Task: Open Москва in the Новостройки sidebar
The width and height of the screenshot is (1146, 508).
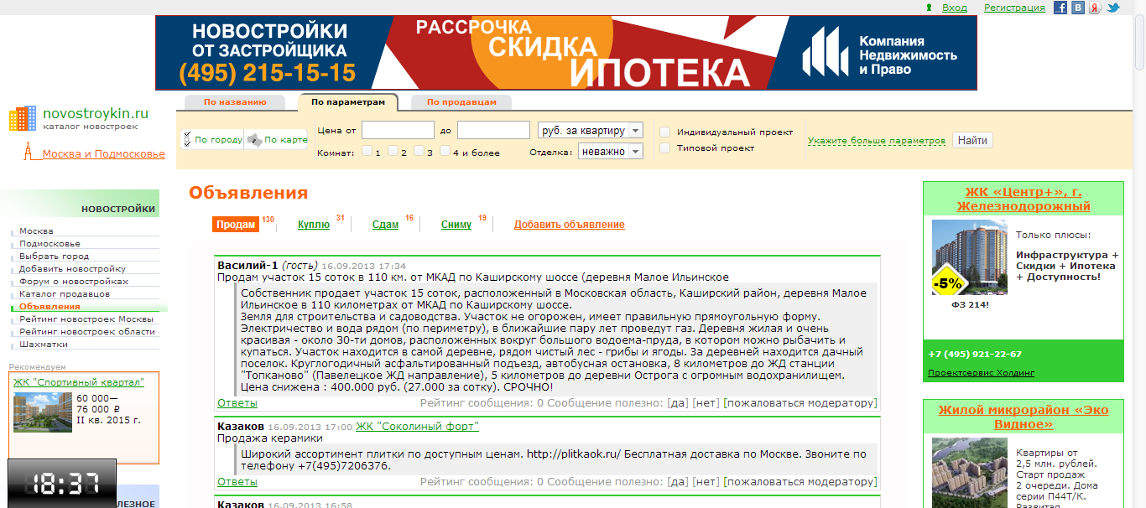Action: click(x=36, y=231)
